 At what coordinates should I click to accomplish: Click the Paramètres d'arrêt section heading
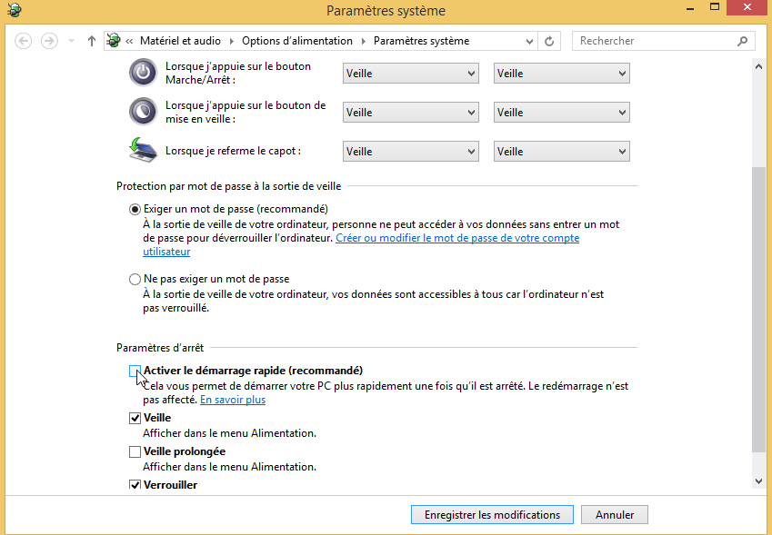[160, 348]
